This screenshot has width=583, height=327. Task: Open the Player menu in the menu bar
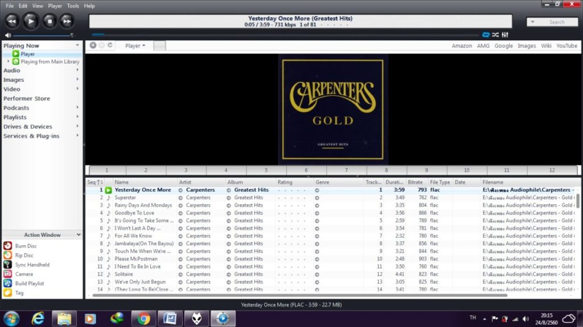coord(55,6)
